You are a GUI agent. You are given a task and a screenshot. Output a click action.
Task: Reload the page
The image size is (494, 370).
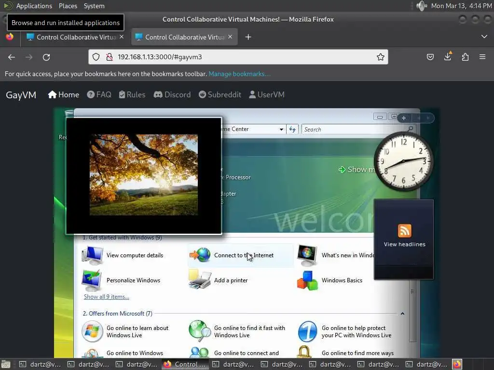tap(46, 57)
